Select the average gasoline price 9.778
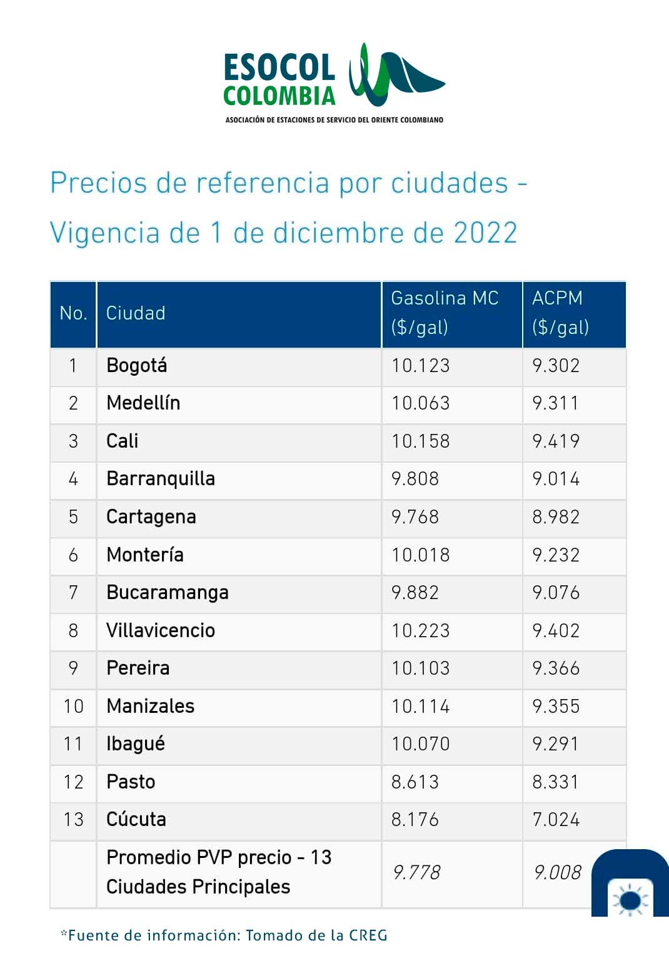This screenshot has width=669, height=978. click(x=416, y=872)
